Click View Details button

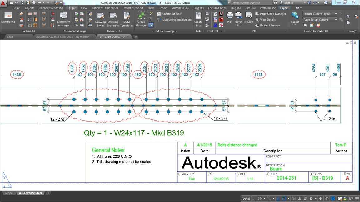tap(265, 20)
